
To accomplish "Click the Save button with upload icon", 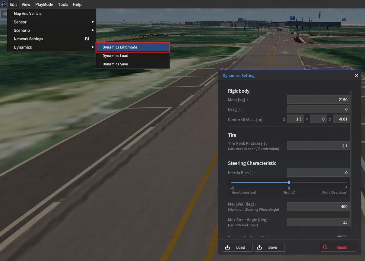I will tap(269, 247).
